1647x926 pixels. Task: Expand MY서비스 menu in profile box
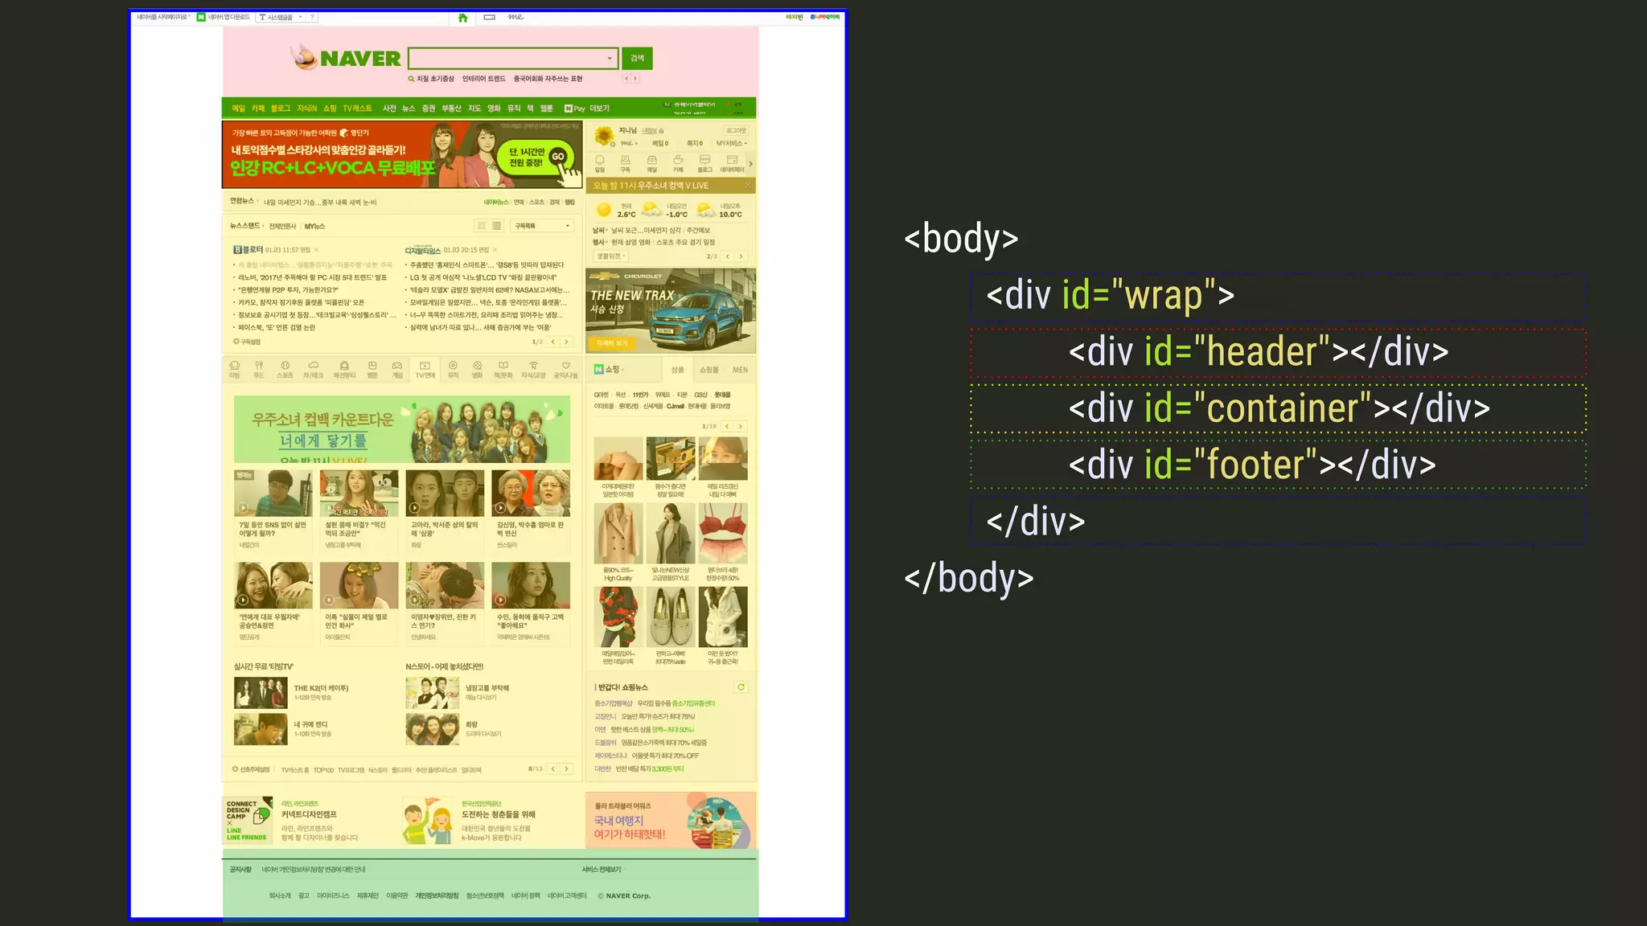tap(732, 144)
